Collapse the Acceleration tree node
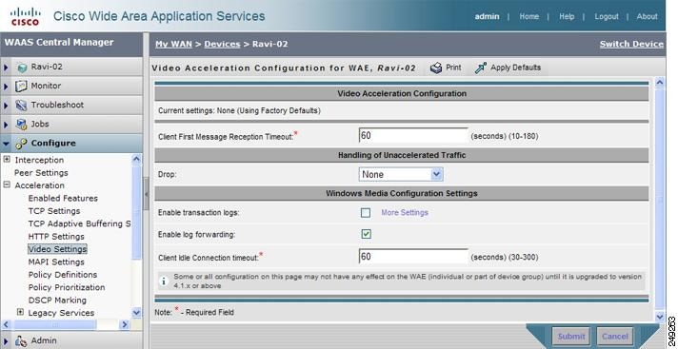 pyautogui.click(x=7, y=184)
